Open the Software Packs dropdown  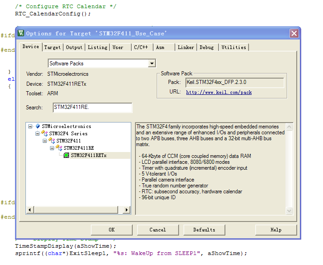click(x=152, y=64)
